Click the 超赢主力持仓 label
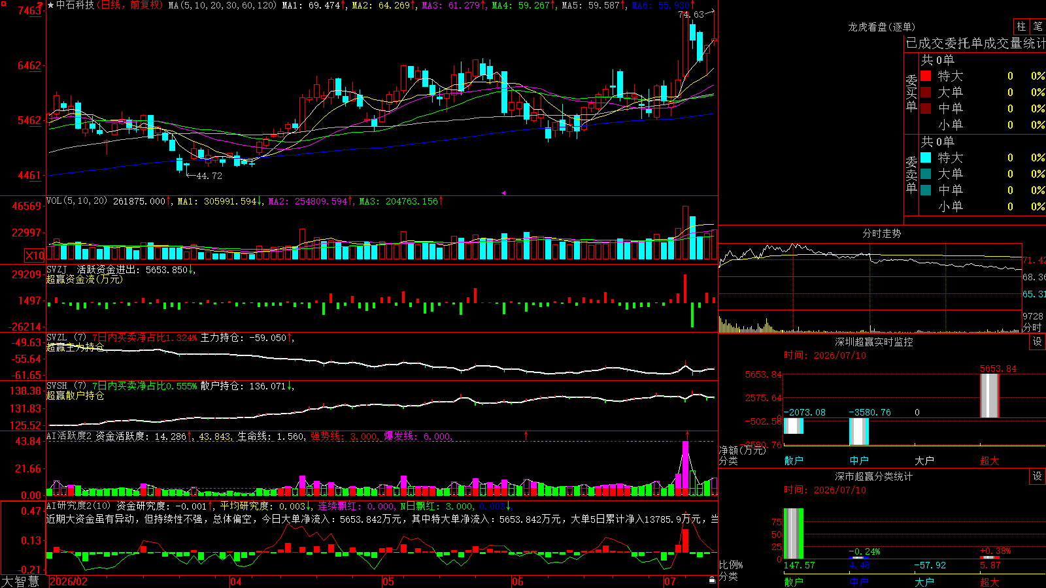The width and height of the screenshot is (1046, 588). coord(75,347)
